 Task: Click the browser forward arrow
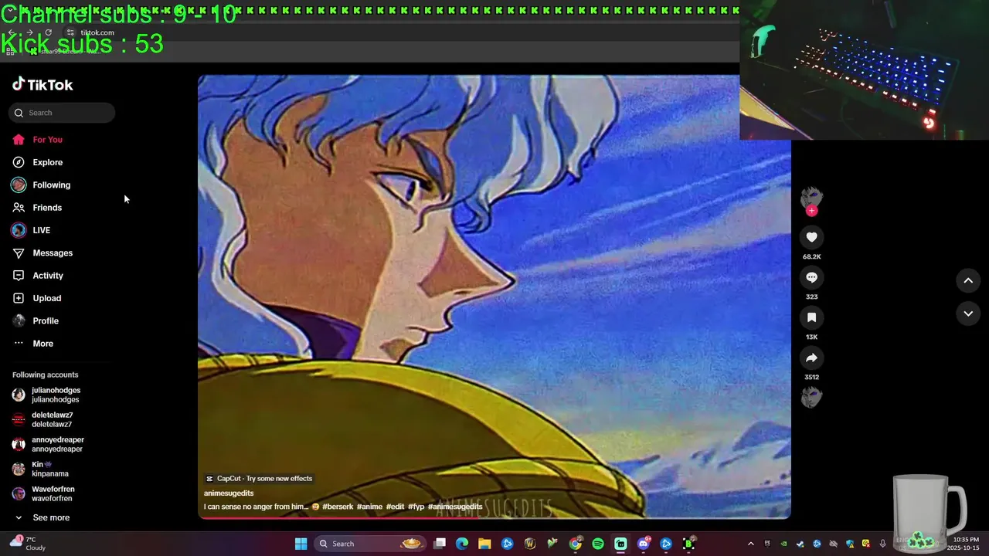click(x=29, y=32)
